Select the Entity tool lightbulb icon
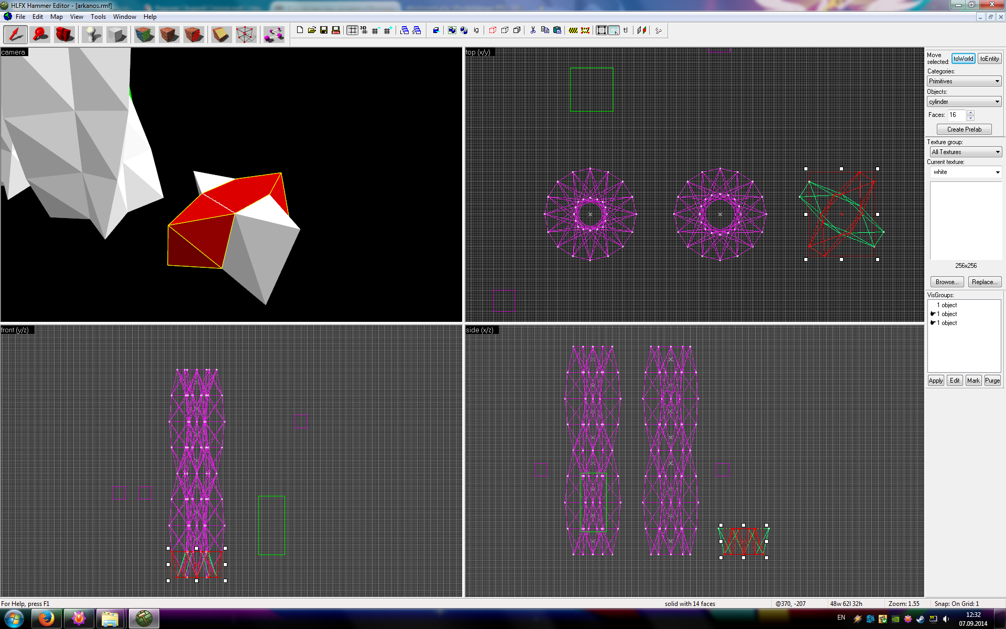1006x629 pixels. [x=93, y=35]
